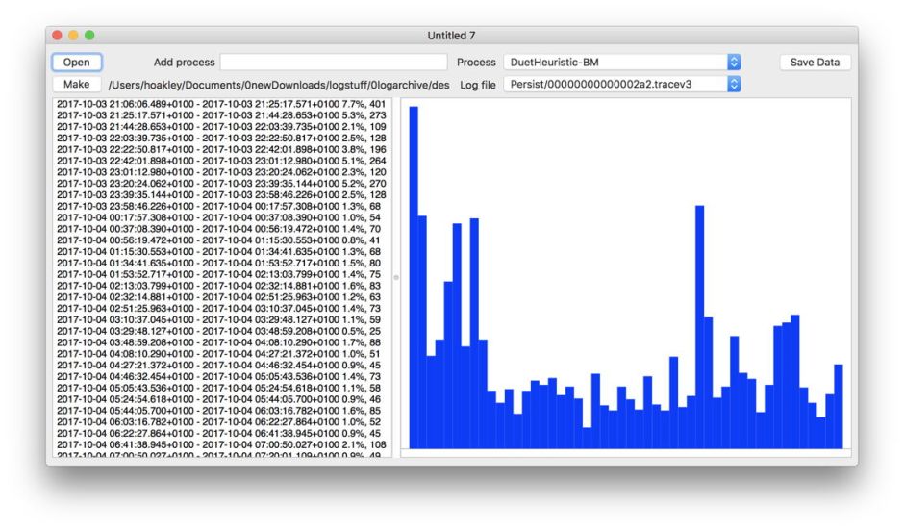904x531 pixels.
Task: Select the log row ending 5.3%, 273
Action: tap(221, 115)
